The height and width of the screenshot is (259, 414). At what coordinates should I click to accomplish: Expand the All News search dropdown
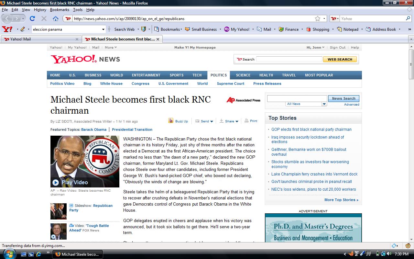click(324, 104)
